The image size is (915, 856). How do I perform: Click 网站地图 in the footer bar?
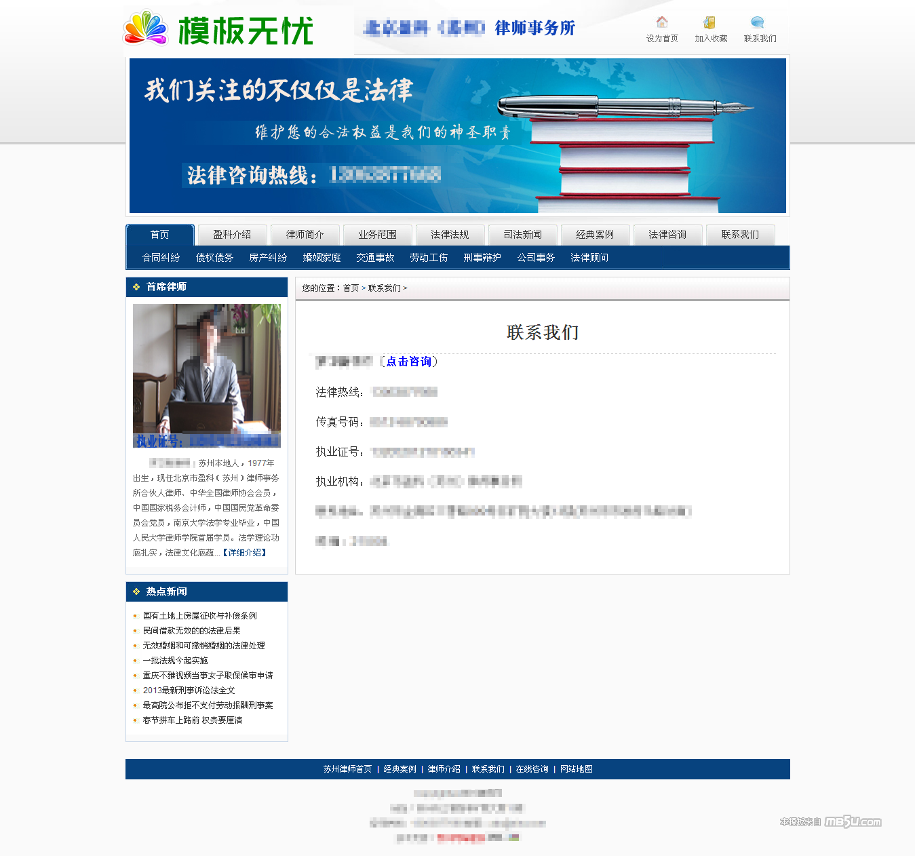[576, 769]
